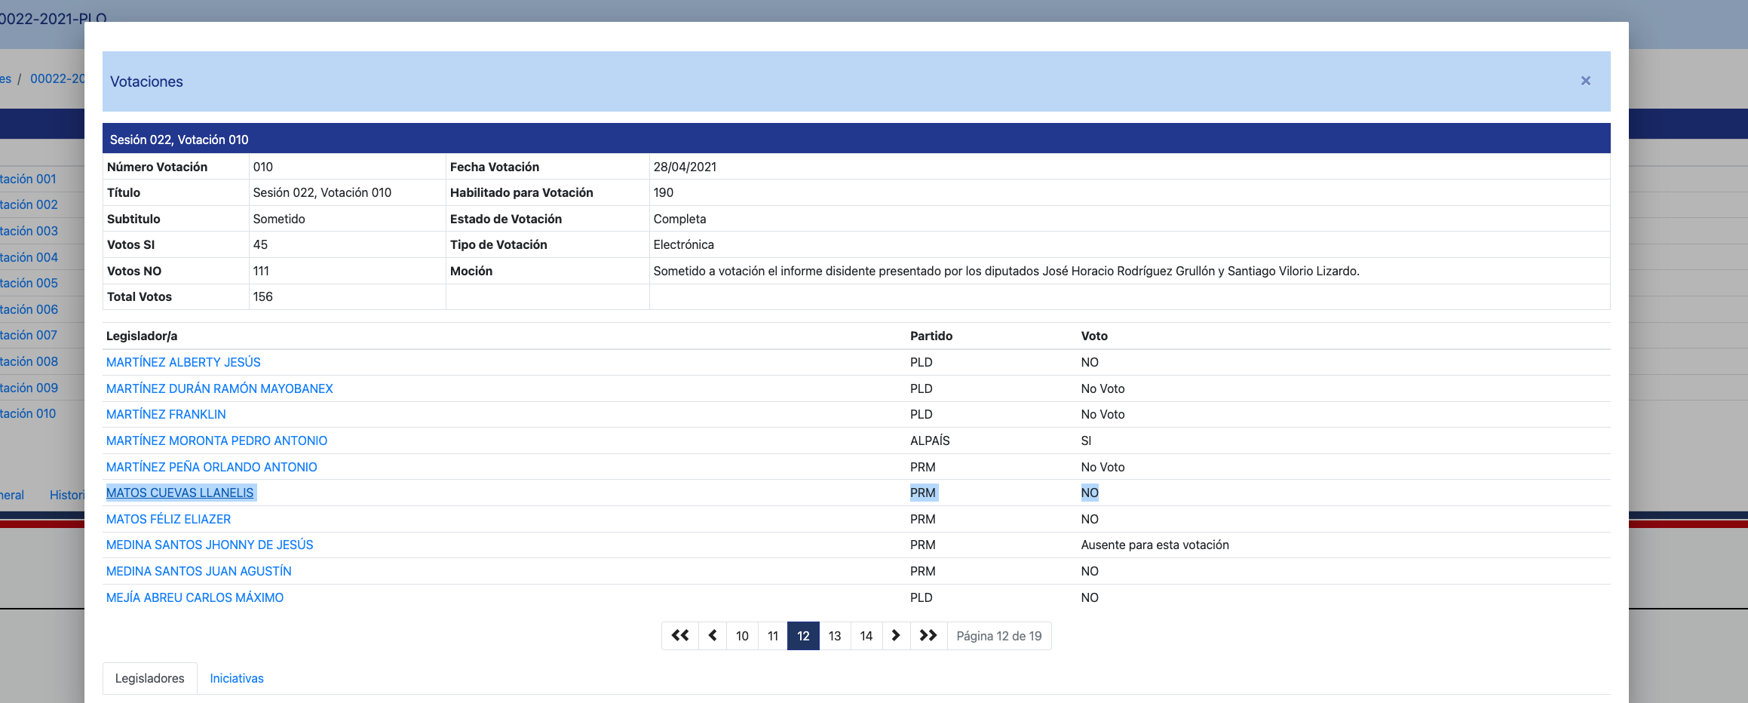Viewport: 1748px width, 703px height.
Task: Click Votos SI value 45
Action: pyautogui.click(x=260, y=244)
